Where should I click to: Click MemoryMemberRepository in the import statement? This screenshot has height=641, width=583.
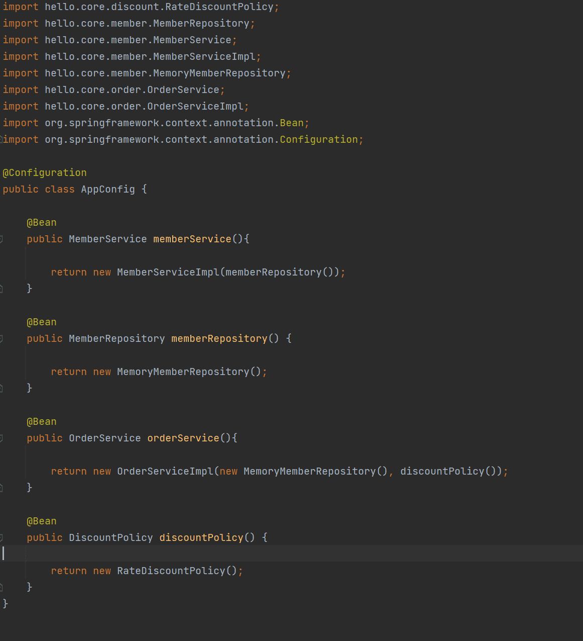click(x=219, y=73)
